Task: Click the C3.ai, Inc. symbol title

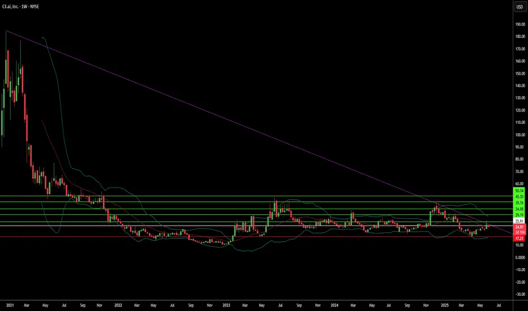Action: coord(10,6)
